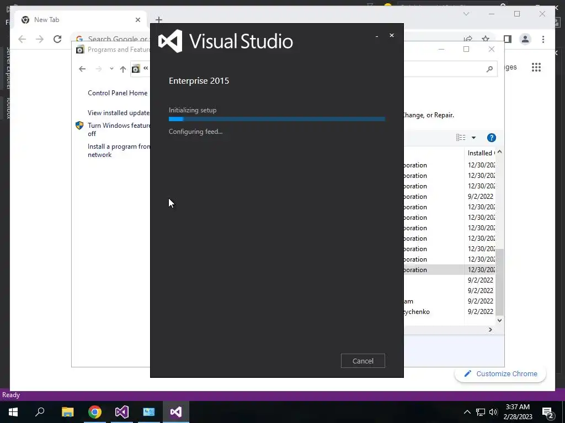Sort by Installed On column header
The image size is (565, 423).
click(x=481, y=153)
